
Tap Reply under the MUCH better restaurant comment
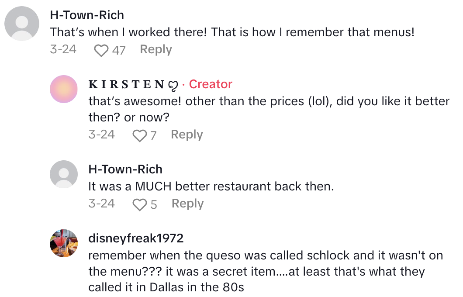187,204
